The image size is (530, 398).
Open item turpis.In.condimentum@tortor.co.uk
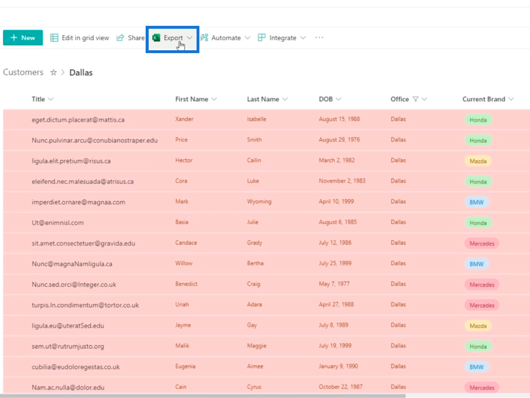[x=85, y=305]
